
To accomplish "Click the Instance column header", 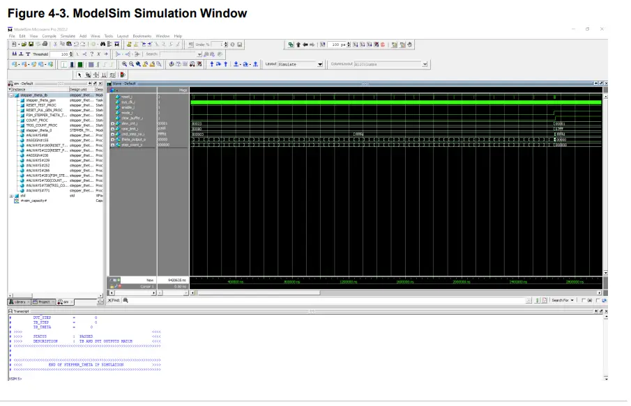I will [x=38, y=89].
